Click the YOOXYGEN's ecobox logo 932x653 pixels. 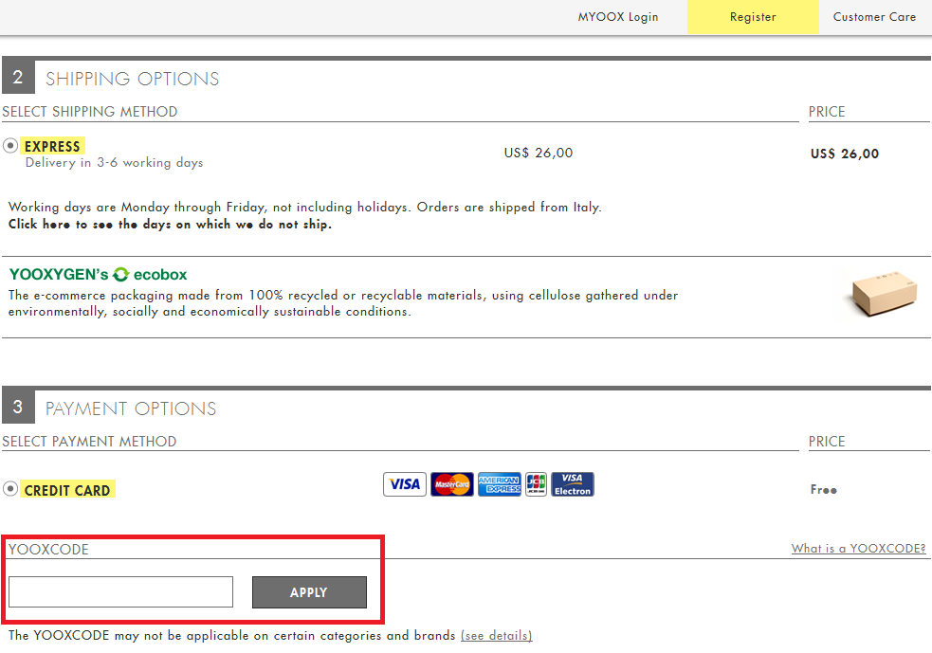(98, 275)
